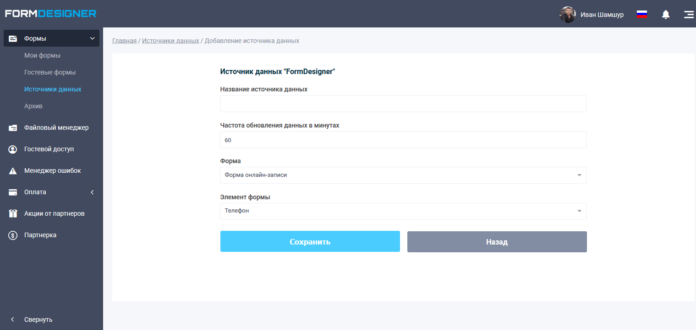Click the Оплата wallet icon
This screenshot has height=330, width=696.
(12, 192)
